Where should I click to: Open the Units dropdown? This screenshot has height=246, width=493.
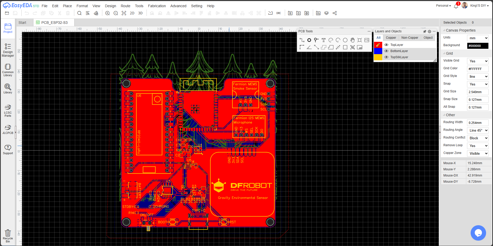(x=478, y=38)
